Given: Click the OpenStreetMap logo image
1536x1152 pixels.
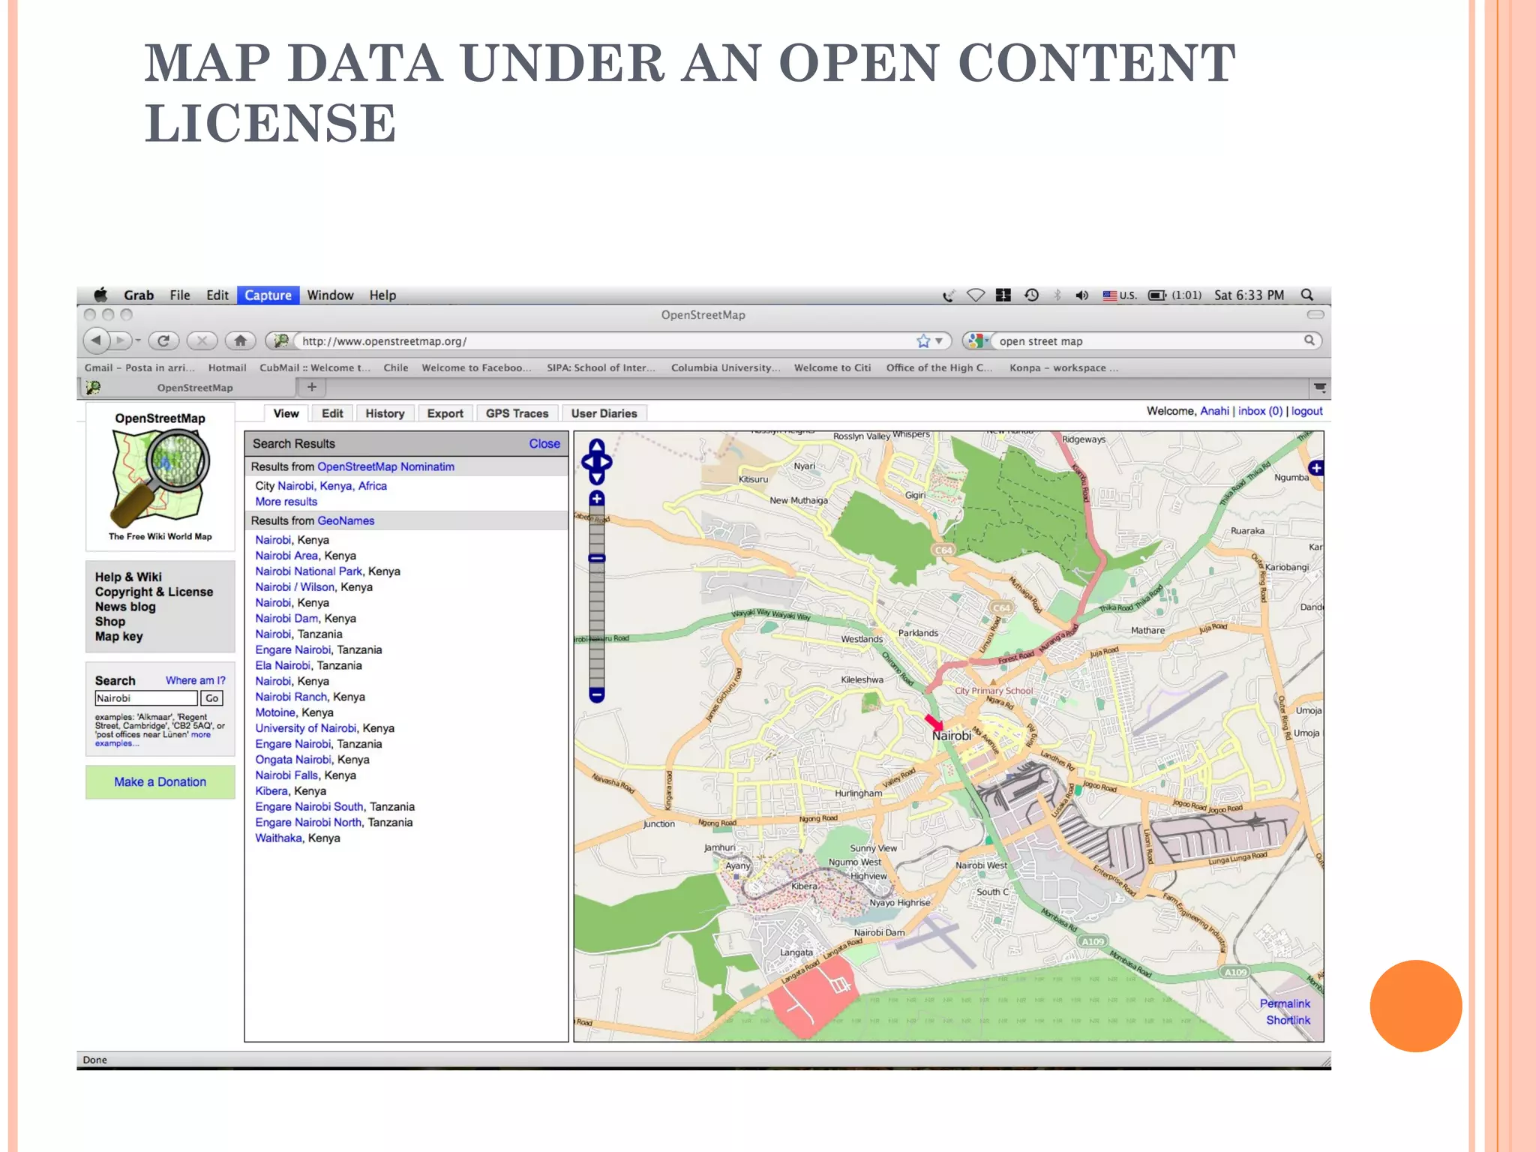Looking at the screenshot, I should [x=160, y=477].
